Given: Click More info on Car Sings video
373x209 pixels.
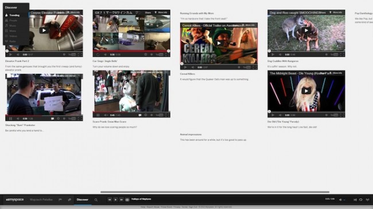Looking at the screenshot, I should coord(161,13).
